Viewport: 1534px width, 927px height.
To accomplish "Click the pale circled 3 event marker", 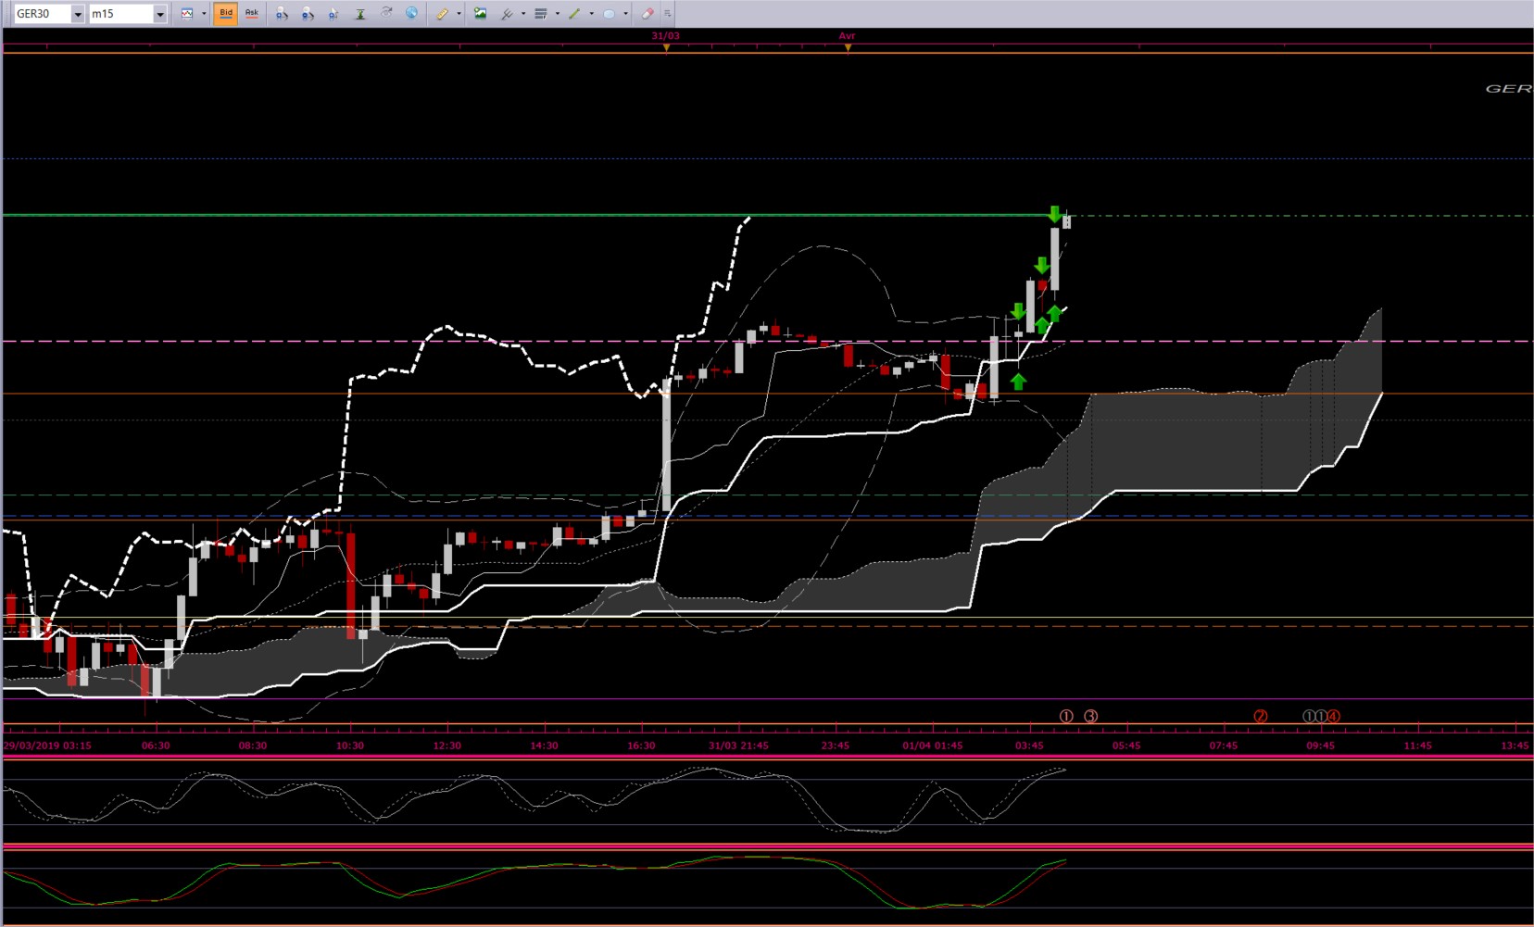I will (x=1091, y=716).
